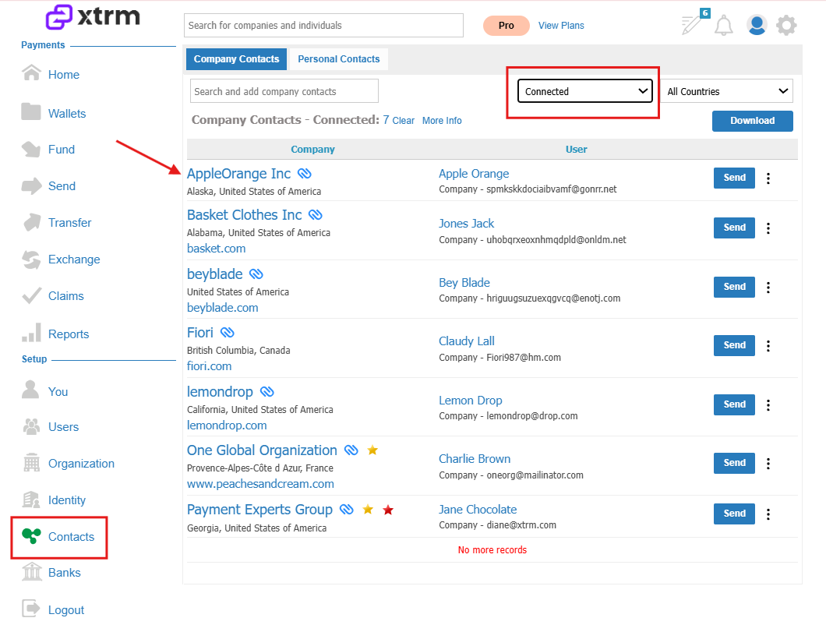Image resolution: width=826 pixels, height=632 pixels.
Task: Open the three-dot menu for beyblade
Action: point(768,288)
